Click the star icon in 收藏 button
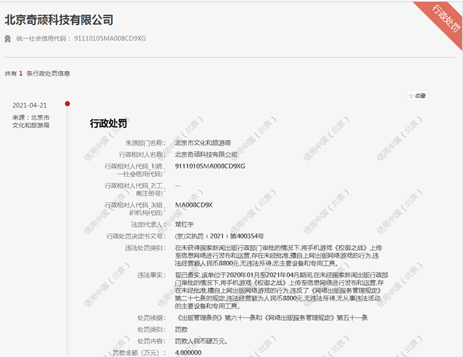463x357 pixels. coord(411,96)
